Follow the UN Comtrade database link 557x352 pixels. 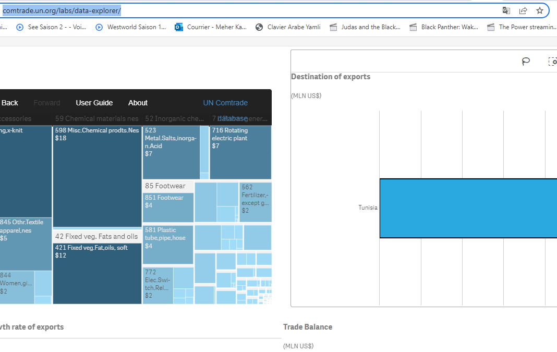pyautogui.click(x=225, y=110)
